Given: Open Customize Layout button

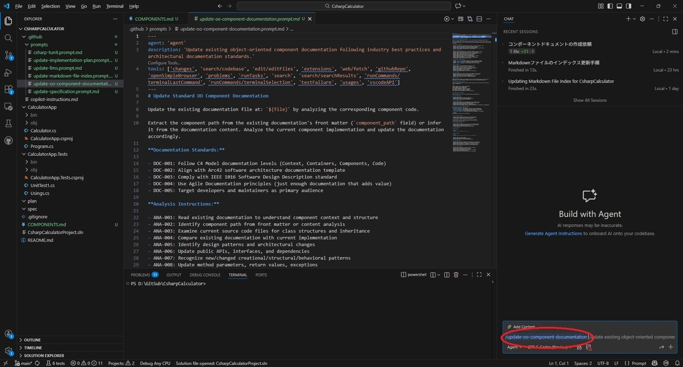Looking at the screenshot, I should [602, 6].
